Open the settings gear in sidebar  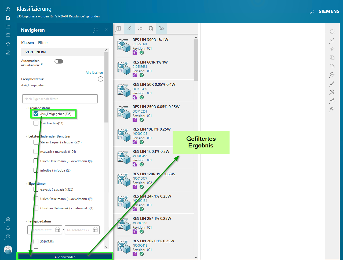click(x=8, y=219)
